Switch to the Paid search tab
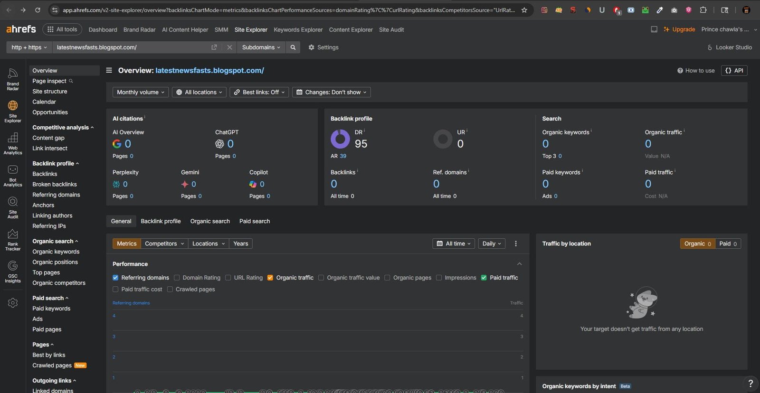 point(255,221)
